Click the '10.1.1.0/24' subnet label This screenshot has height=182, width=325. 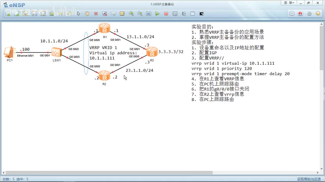click(x=54, y=41)
